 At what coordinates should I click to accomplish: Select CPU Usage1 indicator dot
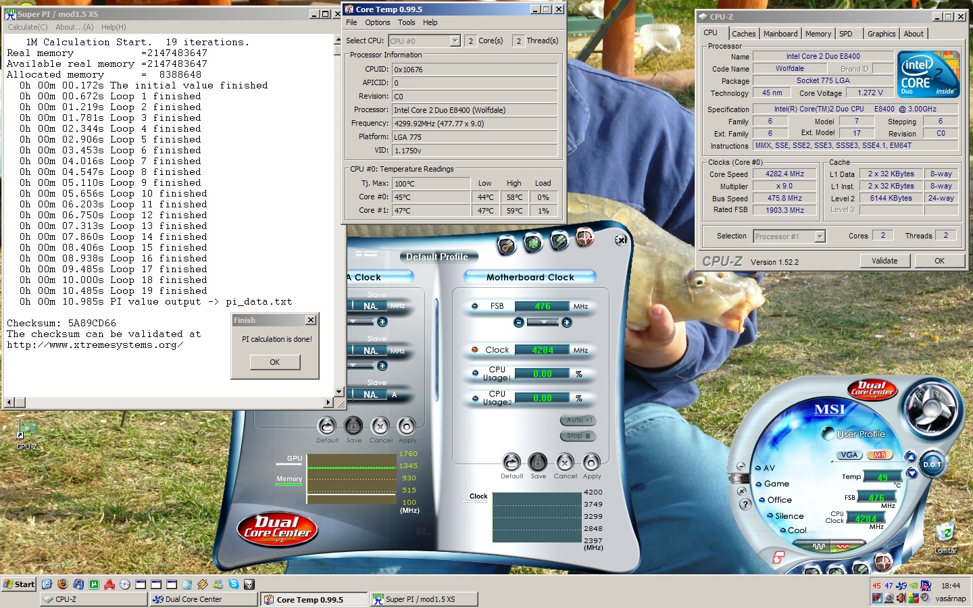pos(475,374)
